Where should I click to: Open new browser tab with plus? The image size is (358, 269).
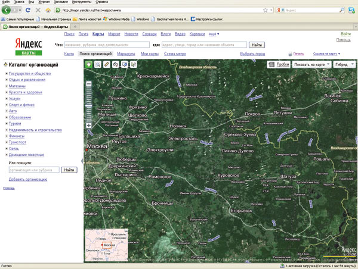[75, 27]
